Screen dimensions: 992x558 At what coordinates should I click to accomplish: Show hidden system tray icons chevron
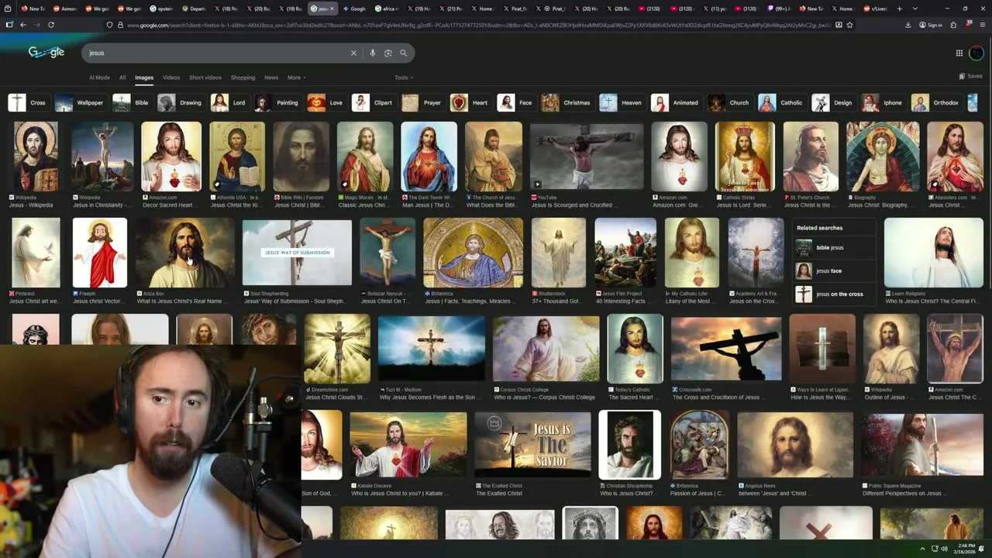click(x=922, y=549)
